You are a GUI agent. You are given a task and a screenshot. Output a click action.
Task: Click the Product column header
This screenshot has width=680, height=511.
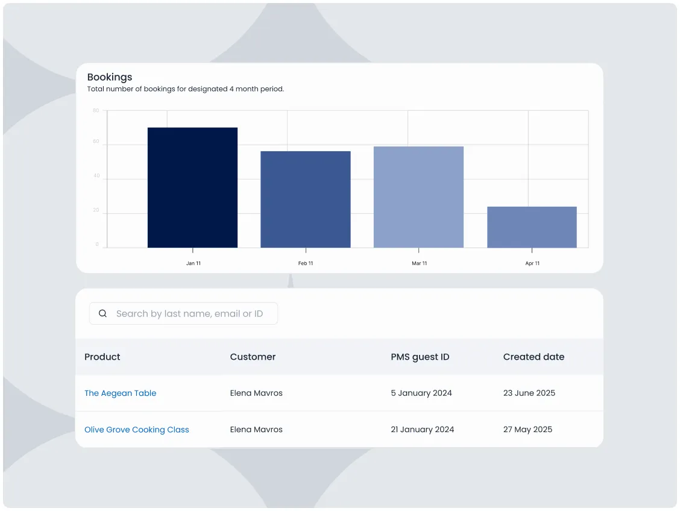[102, 357]
